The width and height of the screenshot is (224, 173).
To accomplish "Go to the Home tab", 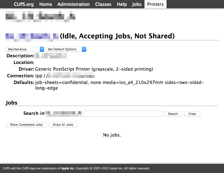I will point(45,4).
